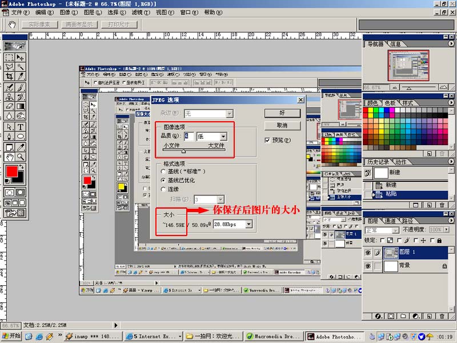This screenshot has height=343, width=457.
Task: Select the Paintbrush tool
Action: coord(21,87)
